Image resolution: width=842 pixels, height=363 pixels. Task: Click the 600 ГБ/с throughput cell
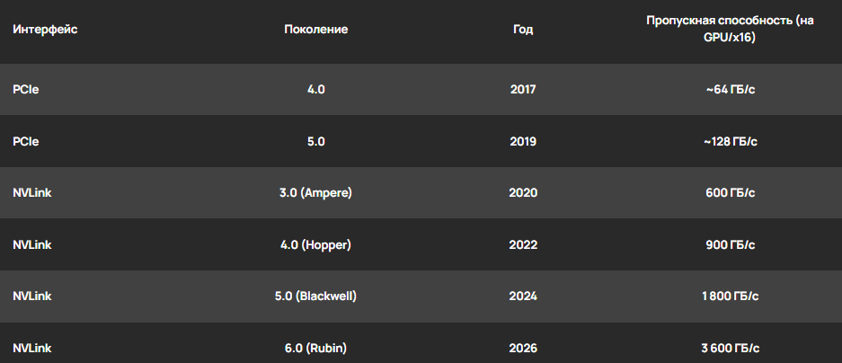(730, 193)
